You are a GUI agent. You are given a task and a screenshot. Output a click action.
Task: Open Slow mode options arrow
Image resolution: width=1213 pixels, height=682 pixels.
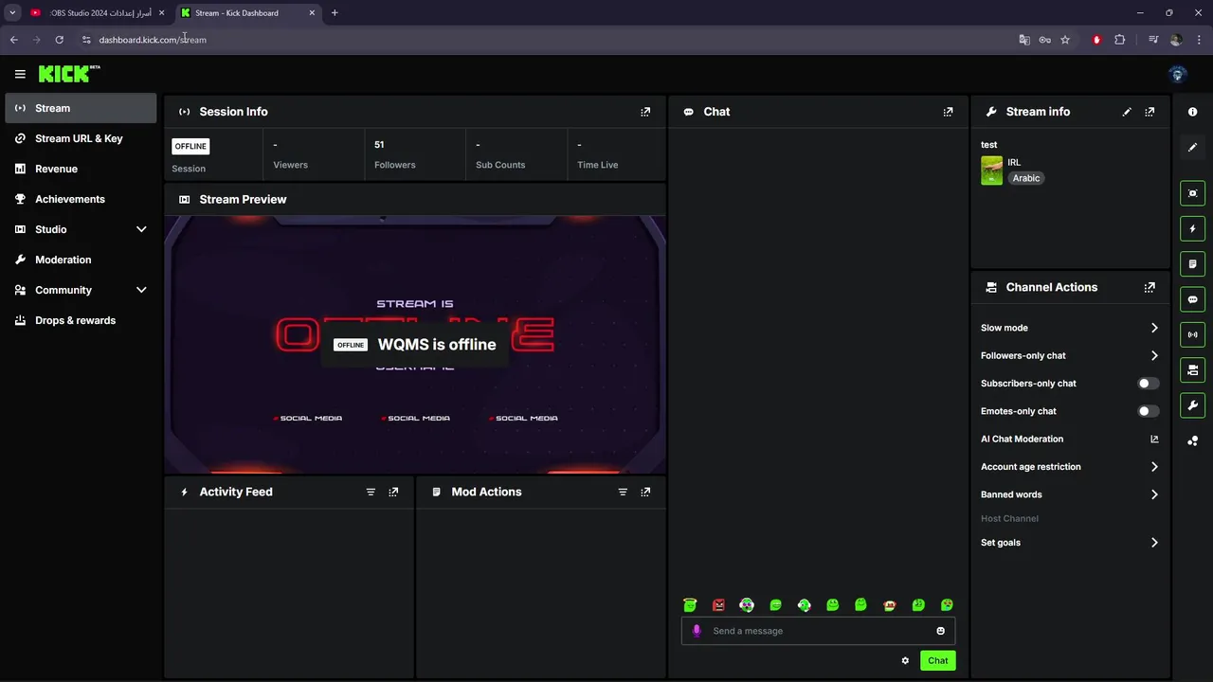click(x=1154, y=328)
